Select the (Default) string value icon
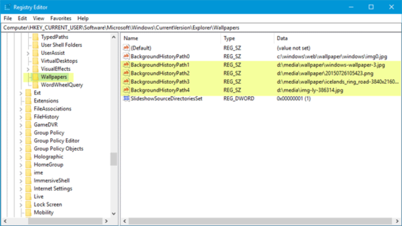Viewport: 402px width, 226px height. pyautogui.click(x=126, y=48)
